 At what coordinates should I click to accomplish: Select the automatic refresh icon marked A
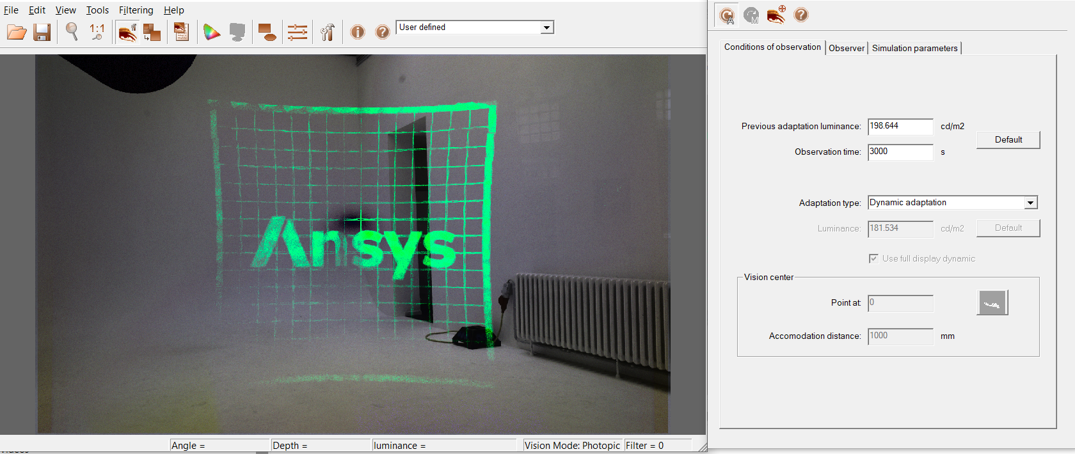[727, 15]
